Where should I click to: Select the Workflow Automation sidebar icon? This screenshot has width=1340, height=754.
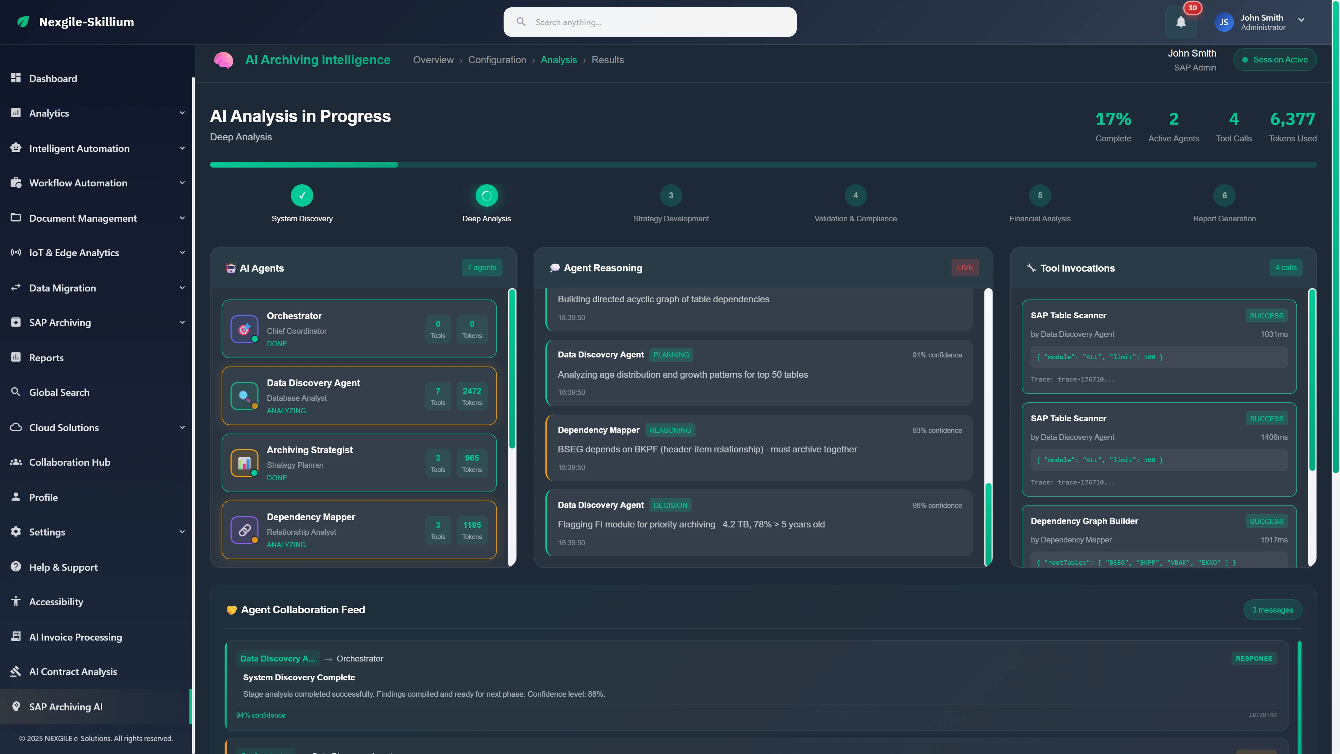[x=16, y=183]
